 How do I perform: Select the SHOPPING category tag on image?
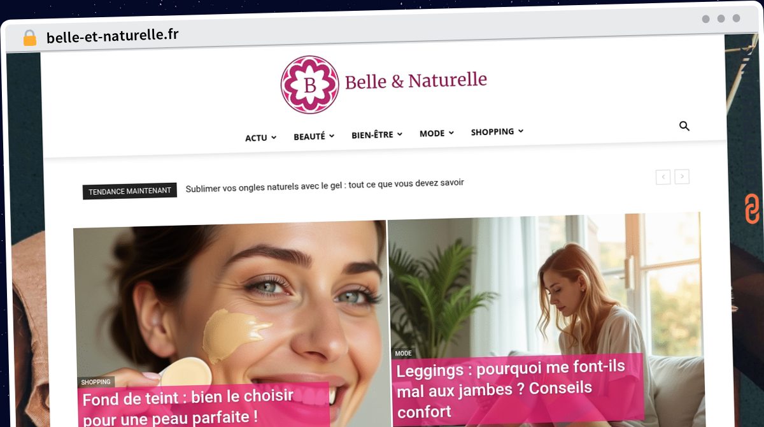pyautogui.click(x=96, y=382)
